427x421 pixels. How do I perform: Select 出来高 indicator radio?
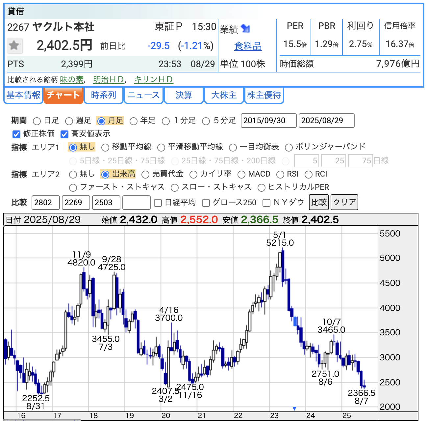pyautogui.click(x=105, y=174)
